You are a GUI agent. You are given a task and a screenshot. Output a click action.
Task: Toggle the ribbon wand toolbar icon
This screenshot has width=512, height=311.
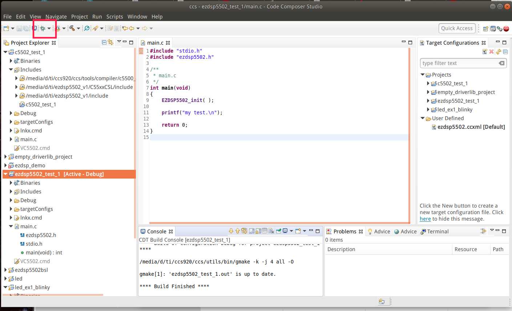coord(95,28)
